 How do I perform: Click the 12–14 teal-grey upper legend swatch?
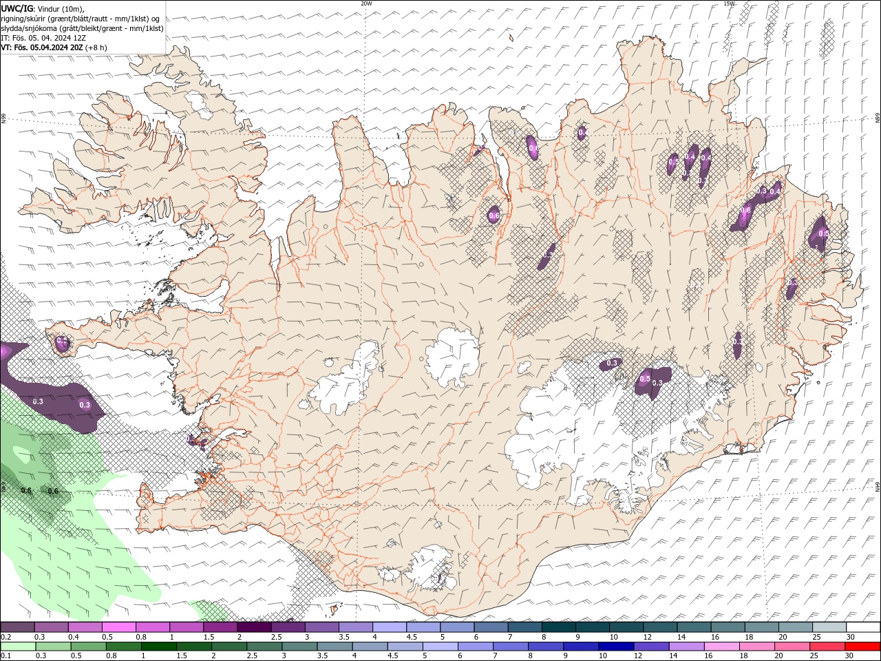661,627
